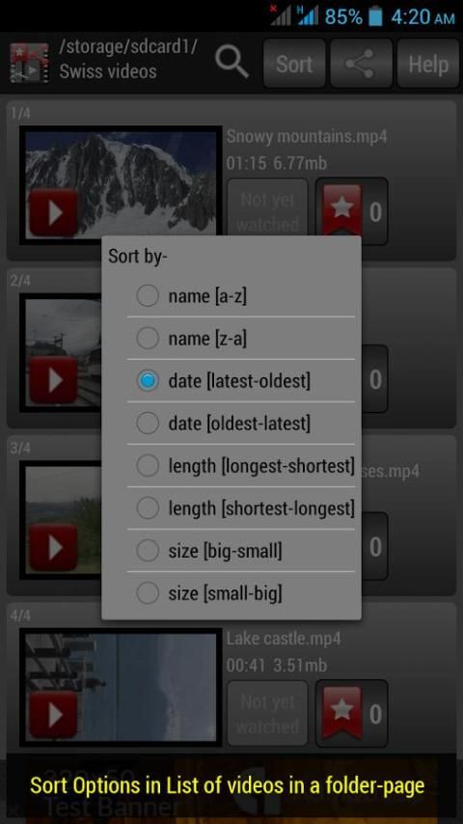The height and width of the screenshot is (824, 463).
Task: Tap Not yet watched on Lake castle
Action: 267,714
